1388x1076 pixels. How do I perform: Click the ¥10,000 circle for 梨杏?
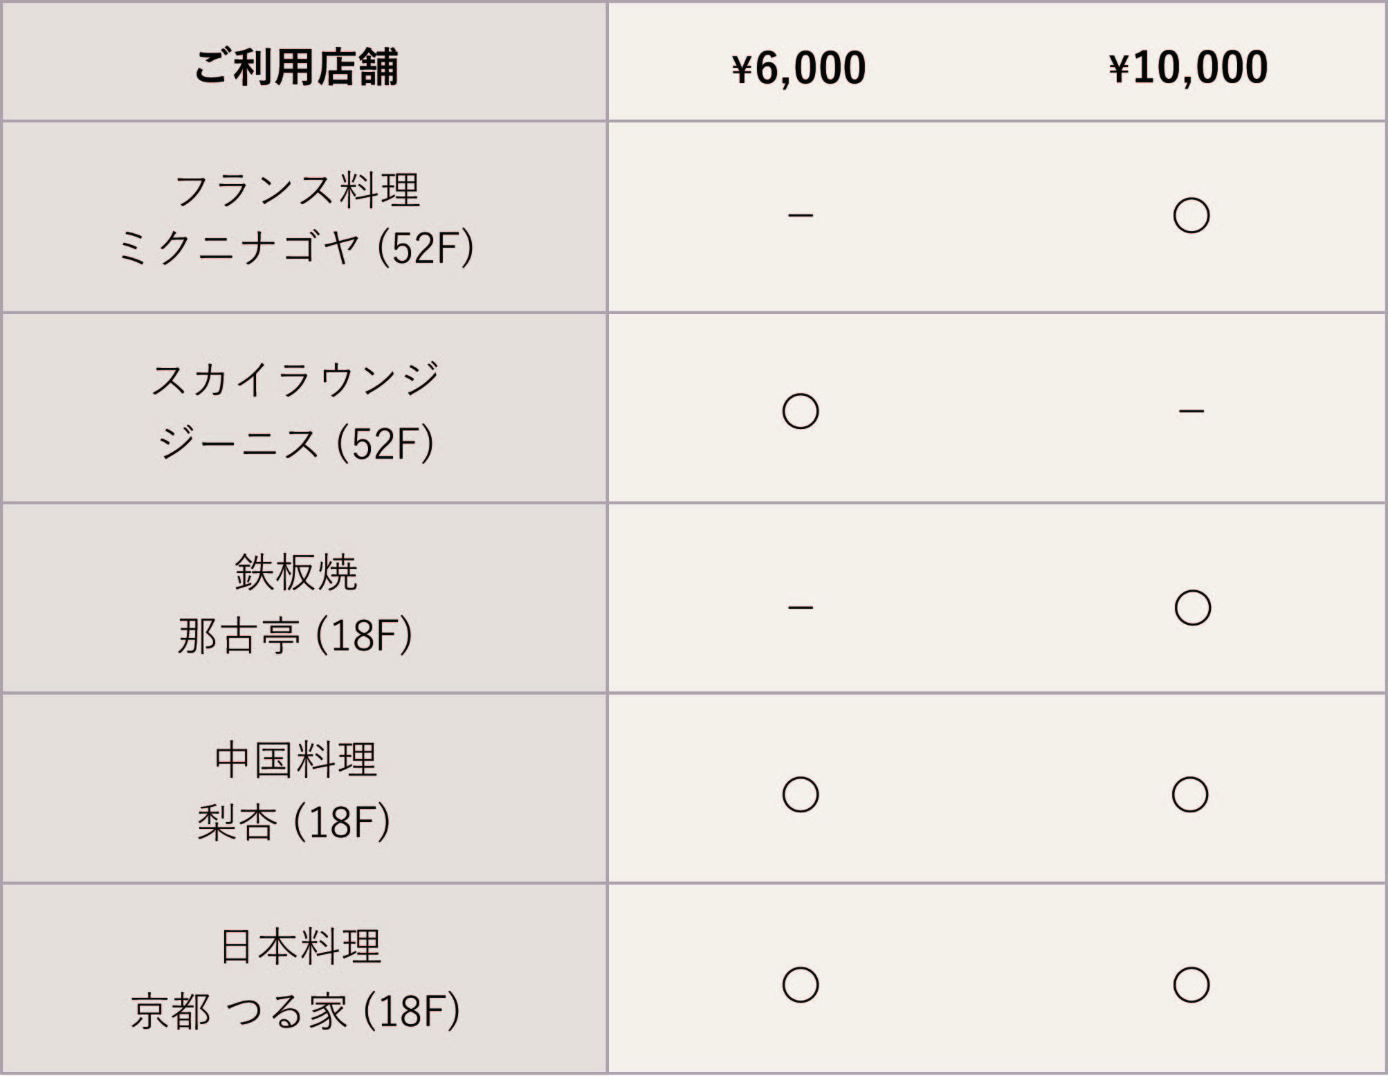1189,794
